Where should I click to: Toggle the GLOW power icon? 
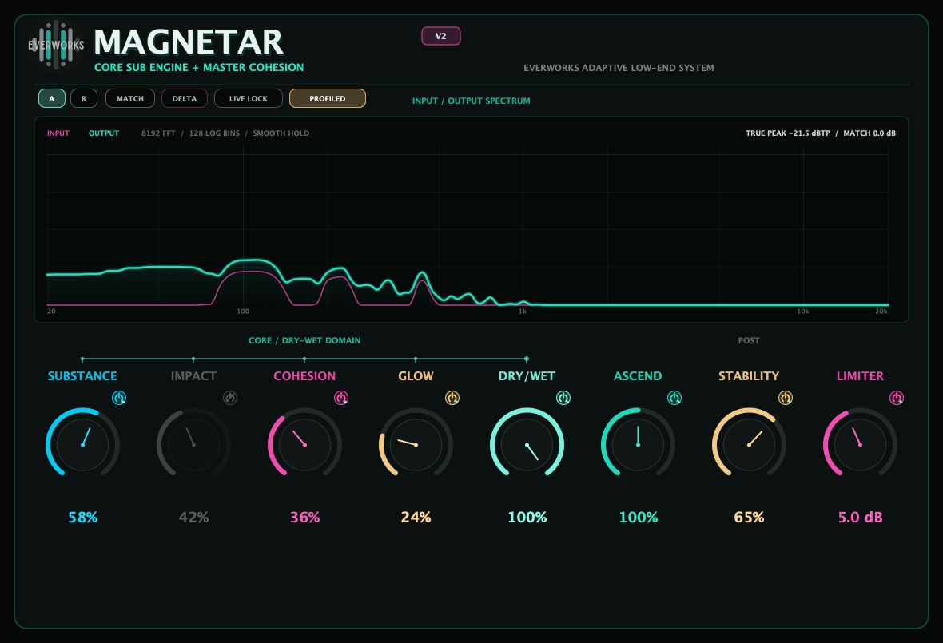(x=452, y=398)
